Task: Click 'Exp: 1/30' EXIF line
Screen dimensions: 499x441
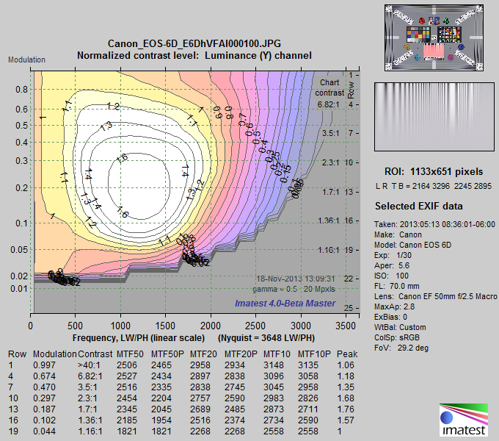Action: (x=393, y=255)
